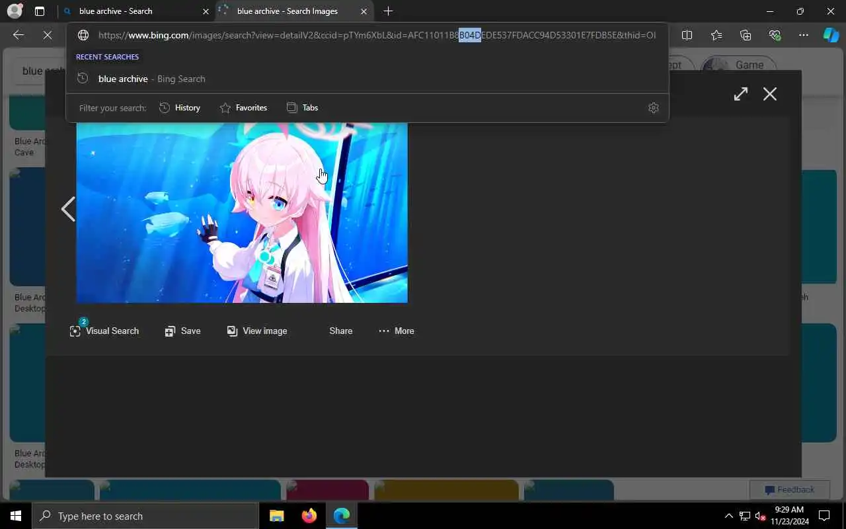Open the clock showing 9:29 AM
The height and width of the screenshot is (529, 846).
click(x=788, y=516)
